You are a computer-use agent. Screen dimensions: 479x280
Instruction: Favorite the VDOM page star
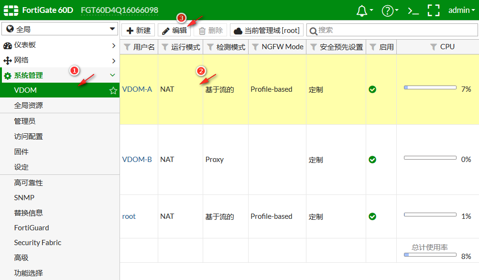(x=113, y=91)
